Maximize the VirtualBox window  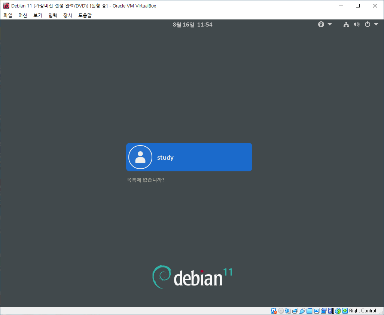[x=358, y=6]
